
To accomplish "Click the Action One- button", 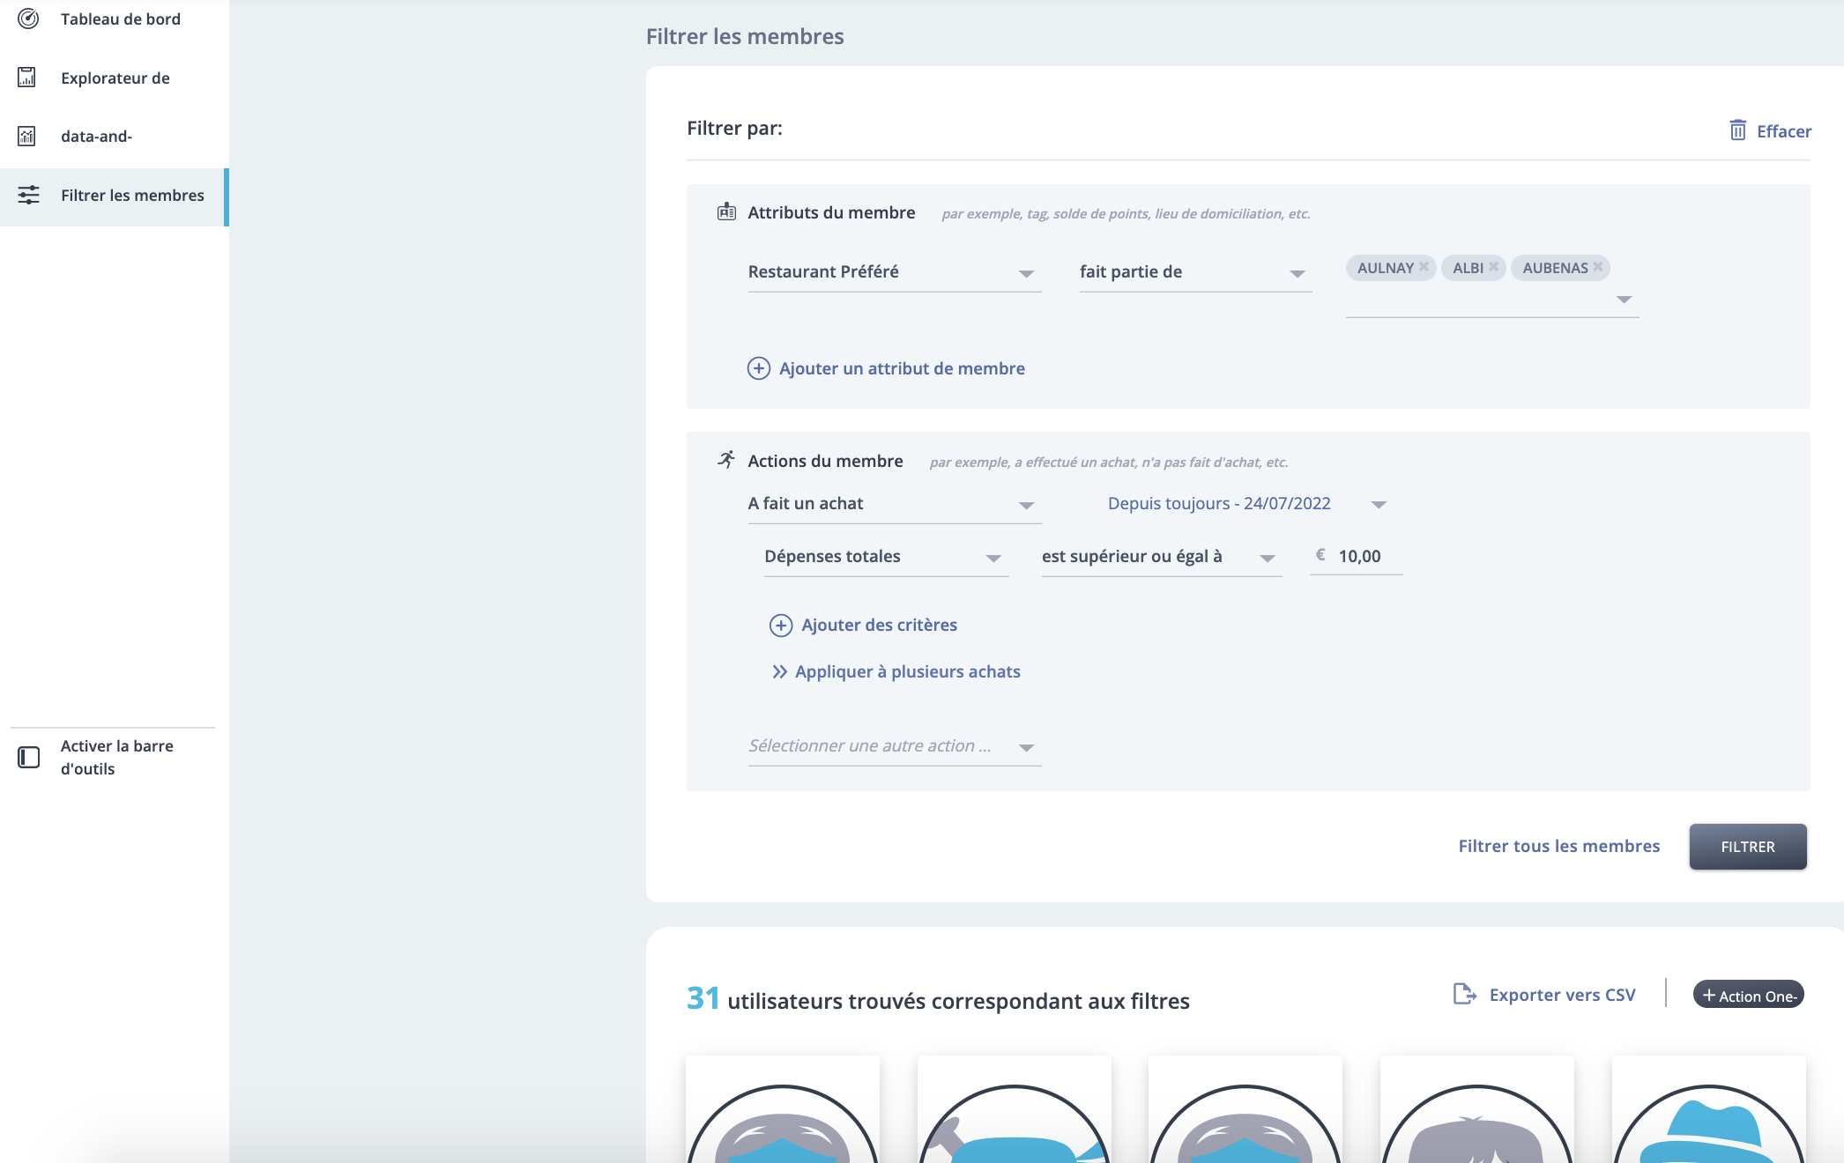I will tap(1749, 995).
